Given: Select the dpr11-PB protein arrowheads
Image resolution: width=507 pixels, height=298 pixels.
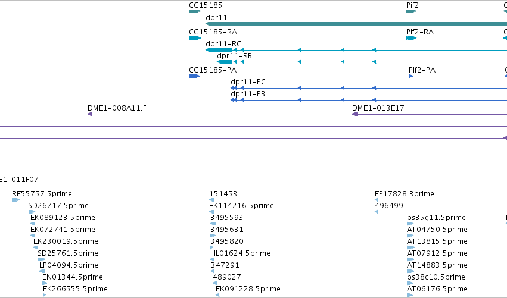Looking at the screenshot, I should pyautogui.click(x=234, y=100).
